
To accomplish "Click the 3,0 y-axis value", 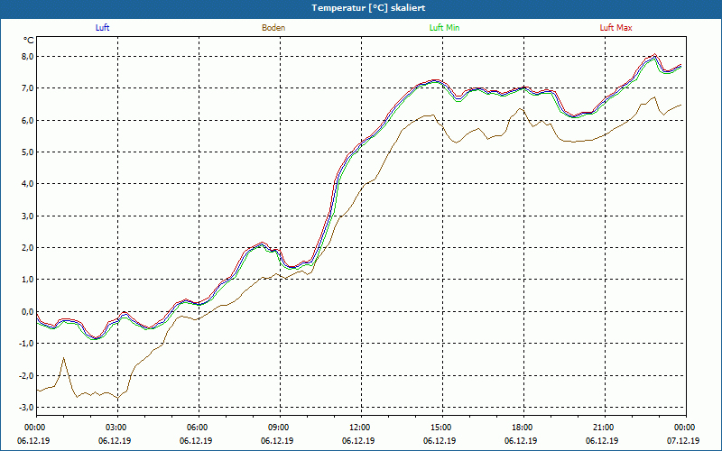I will click(28, 216).
